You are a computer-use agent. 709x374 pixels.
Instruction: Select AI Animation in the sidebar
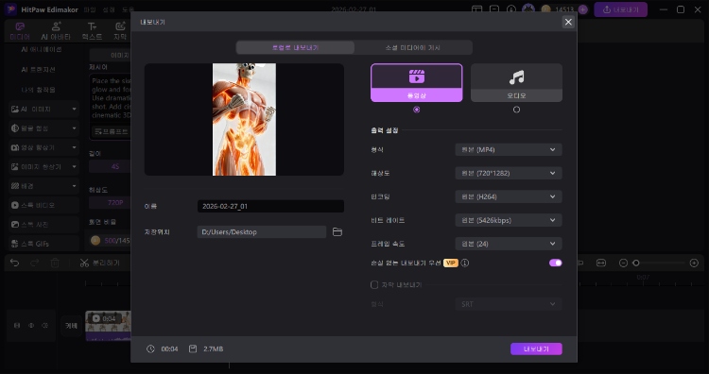[x=42, y=49]
